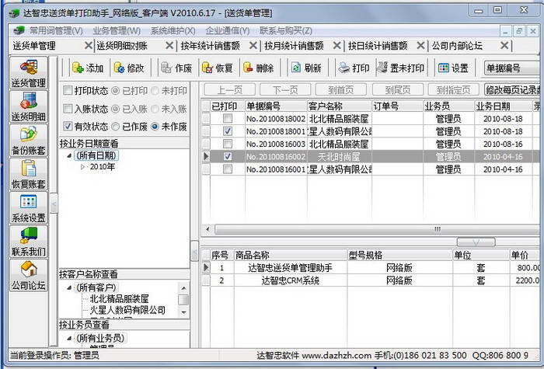
Task: Open 设置 from the toolbar
Action: pos(453,68)
